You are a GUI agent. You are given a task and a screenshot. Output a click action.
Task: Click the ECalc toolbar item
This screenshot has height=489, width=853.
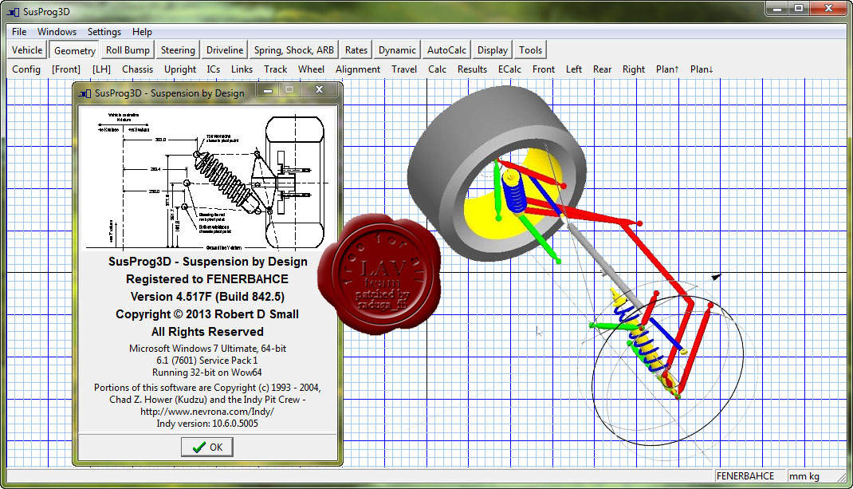(509, 69)
